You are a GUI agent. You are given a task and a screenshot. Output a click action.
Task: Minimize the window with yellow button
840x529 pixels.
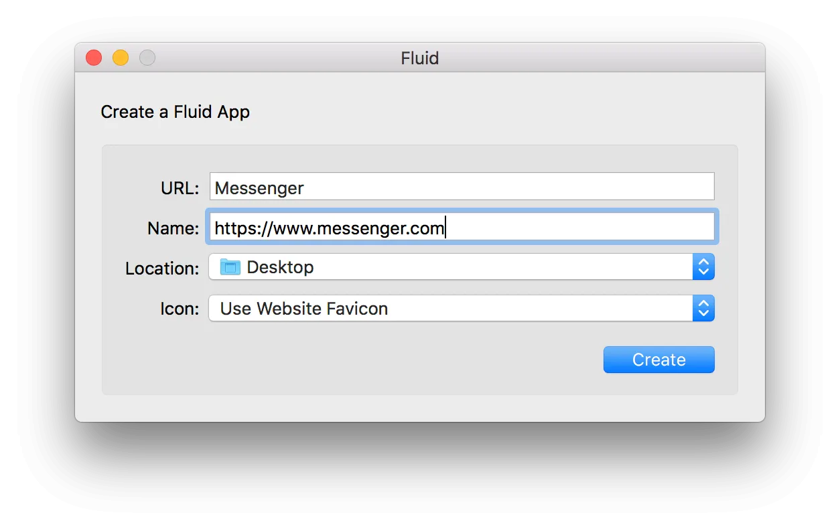click(121, 58)
